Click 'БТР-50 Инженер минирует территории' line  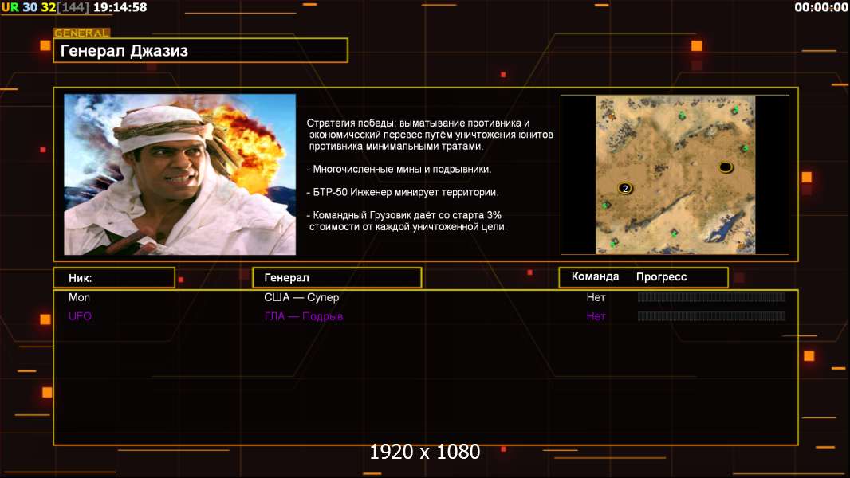click(402, 192)
